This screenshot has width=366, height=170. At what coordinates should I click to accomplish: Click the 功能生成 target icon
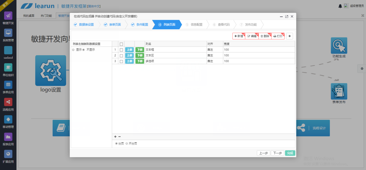[x=339, y=45]
